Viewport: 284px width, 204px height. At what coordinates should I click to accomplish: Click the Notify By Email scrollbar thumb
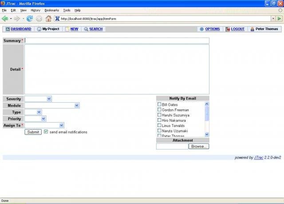(207, 113)
